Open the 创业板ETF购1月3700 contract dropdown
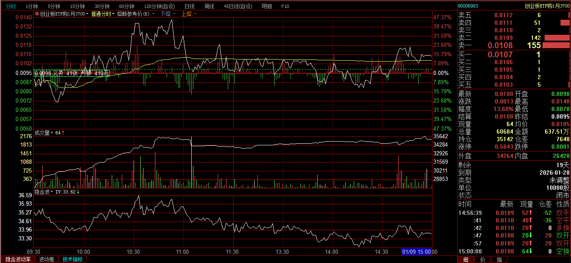Viewport: 571px width, 263px height. pyautogui.click(x=64, y=14)
